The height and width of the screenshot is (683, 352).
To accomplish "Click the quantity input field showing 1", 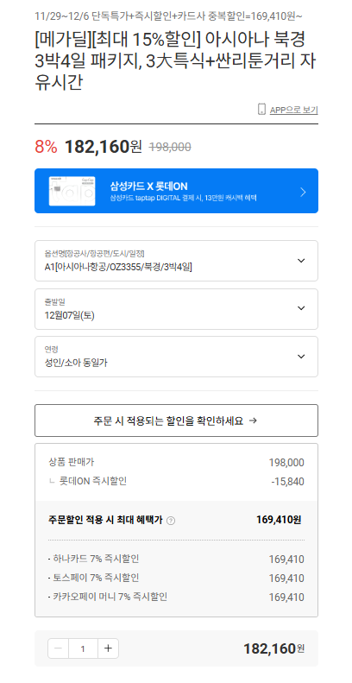I will pyautogui.click(x=83, y=648).
